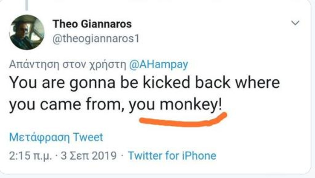Click the orange underline mark
The height and width of the screenshot is (178, 315).
(183, 120)
